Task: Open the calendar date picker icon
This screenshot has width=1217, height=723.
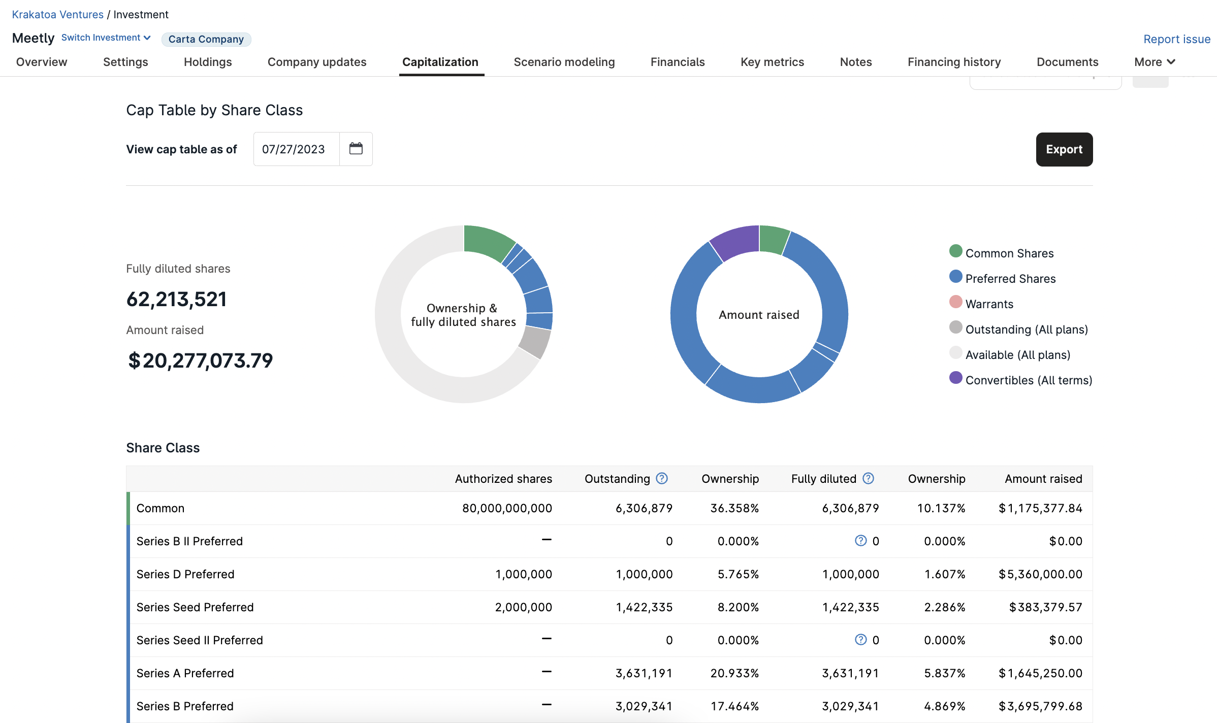Action: pyautogui.click(x=356, y=149)
